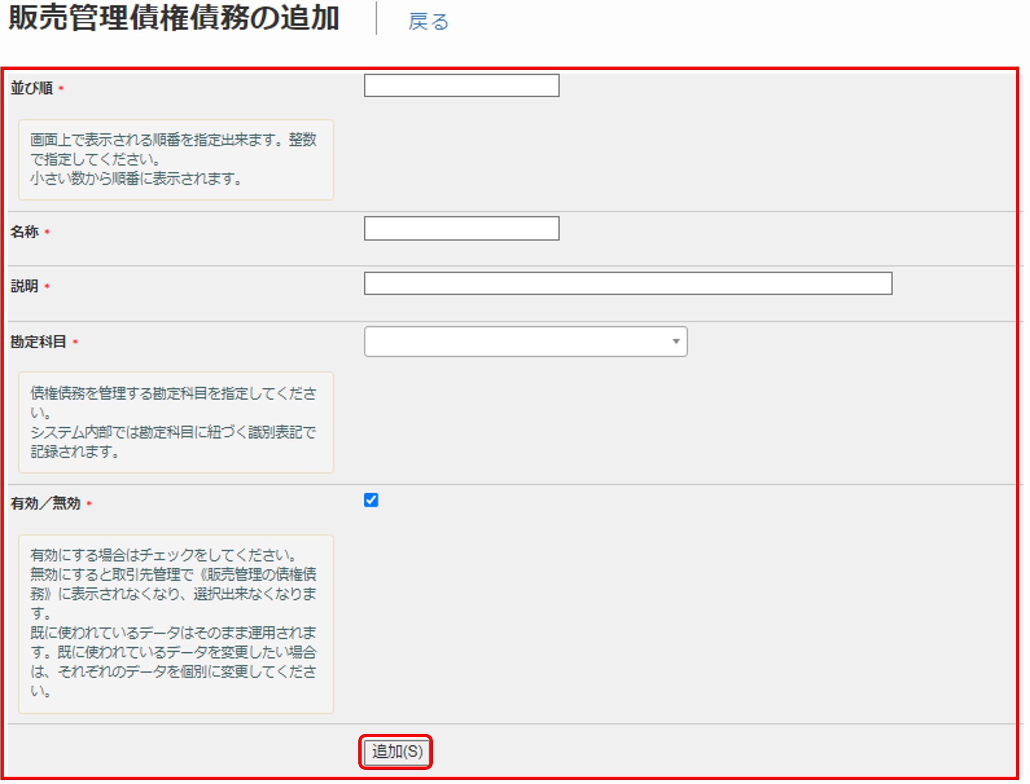
Task: Toggle the 有効／無効 checkbox
Action: point(371,500)
